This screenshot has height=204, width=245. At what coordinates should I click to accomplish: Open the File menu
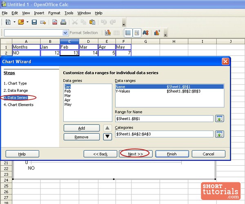4,13
